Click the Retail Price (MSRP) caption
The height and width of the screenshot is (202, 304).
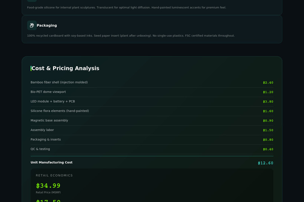[48, 192]
